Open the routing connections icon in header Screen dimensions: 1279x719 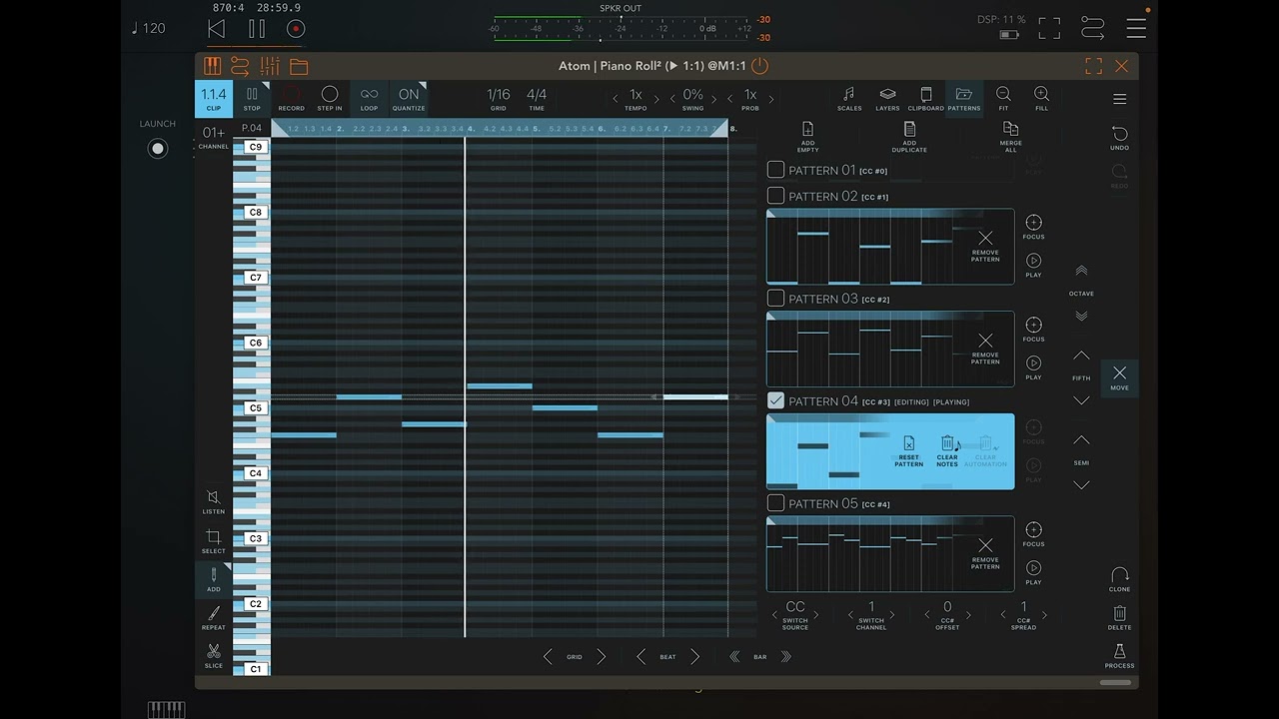240,66
